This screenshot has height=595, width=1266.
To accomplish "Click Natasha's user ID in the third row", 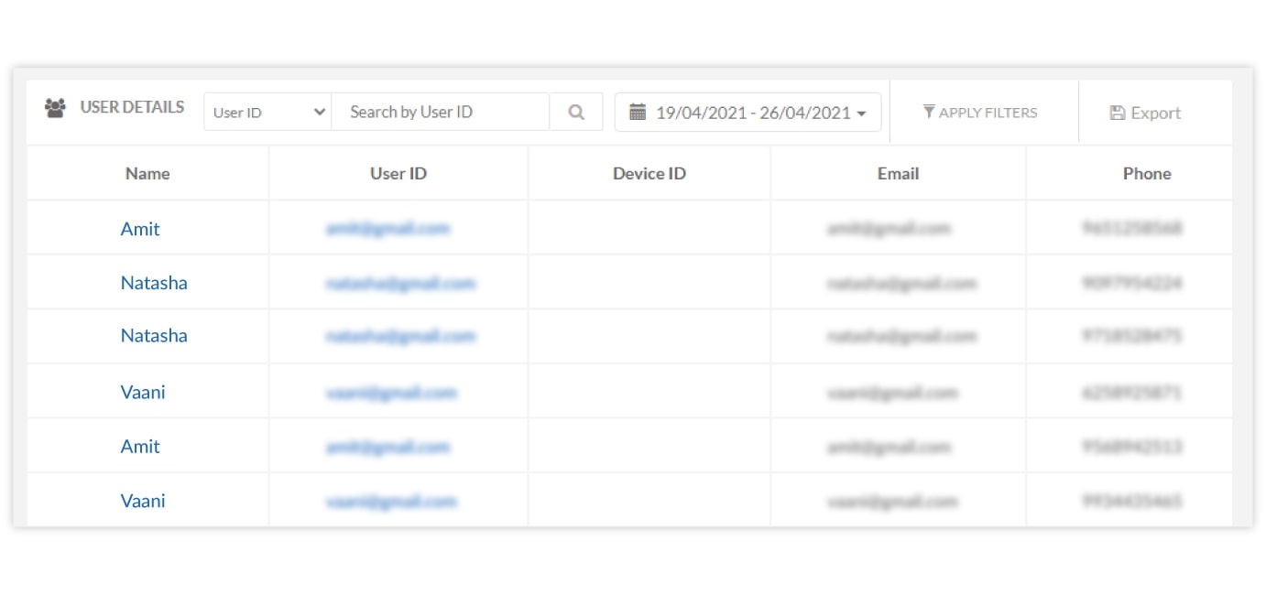I will coord(401,336).
